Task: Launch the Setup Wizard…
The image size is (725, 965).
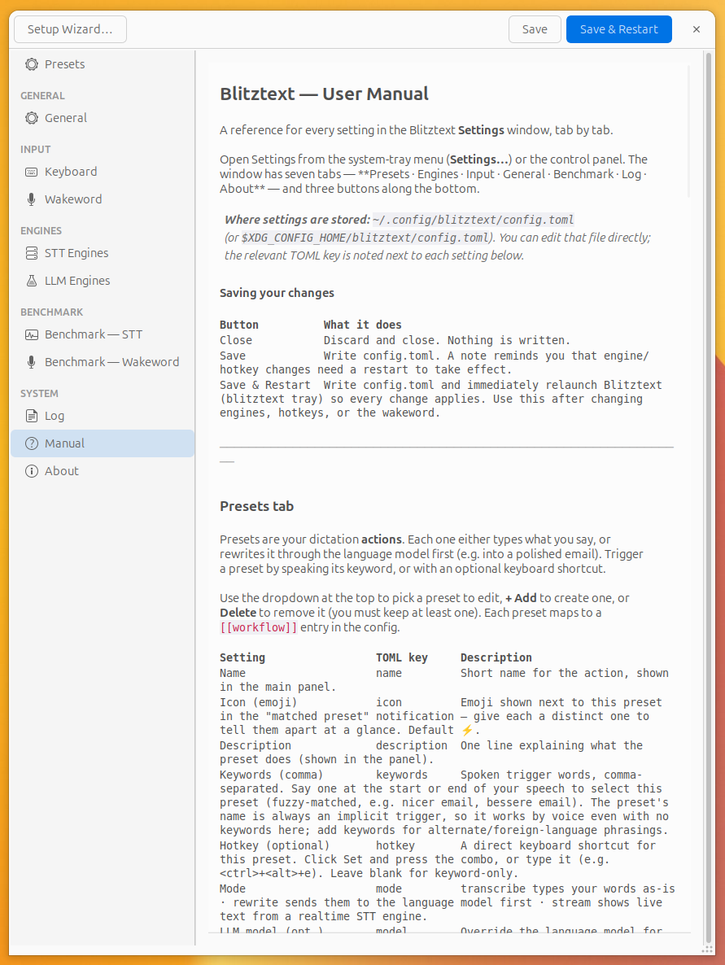Action: point(70,29)
